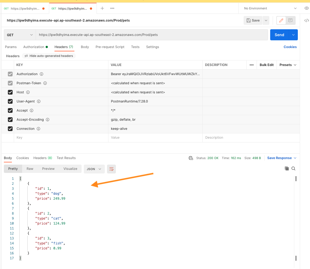Click the request URL input field
Screen dimensions: 310x269
(152, 35)
